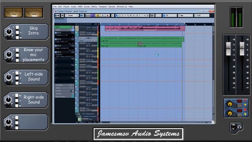Click the Left-side Sound button
Screen dimensions: 252x142
(26, 77)
